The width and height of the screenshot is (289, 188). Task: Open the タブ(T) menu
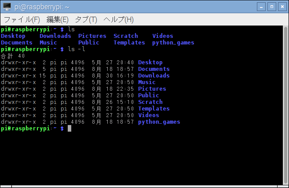point(86,19)
